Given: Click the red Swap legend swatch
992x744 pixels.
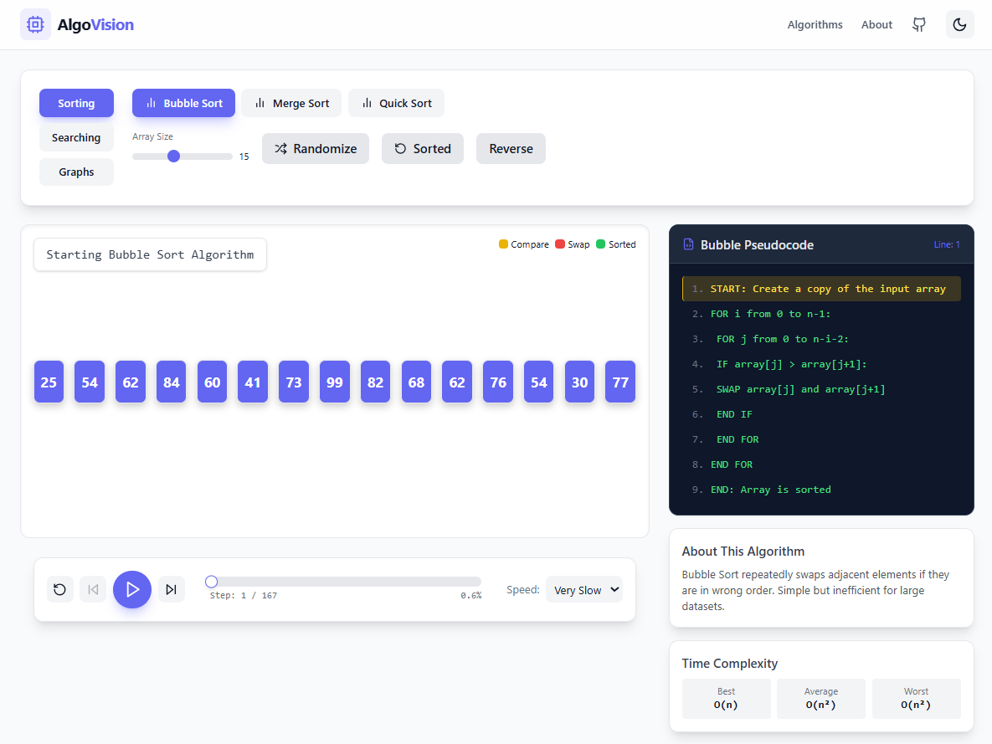Looking at the screenshot, I should [x=560, y=244].
